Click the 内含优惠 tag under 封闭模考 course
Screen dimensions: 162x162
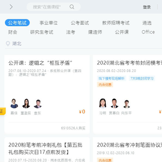pyautogui.click(x=105, y=85)
